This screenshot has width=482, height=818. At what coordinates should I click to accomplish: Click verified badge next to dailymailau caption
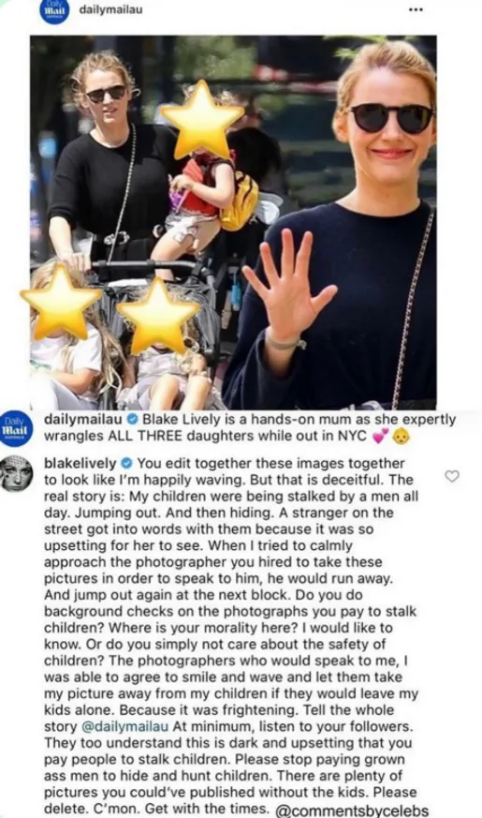tap(132, 419)
